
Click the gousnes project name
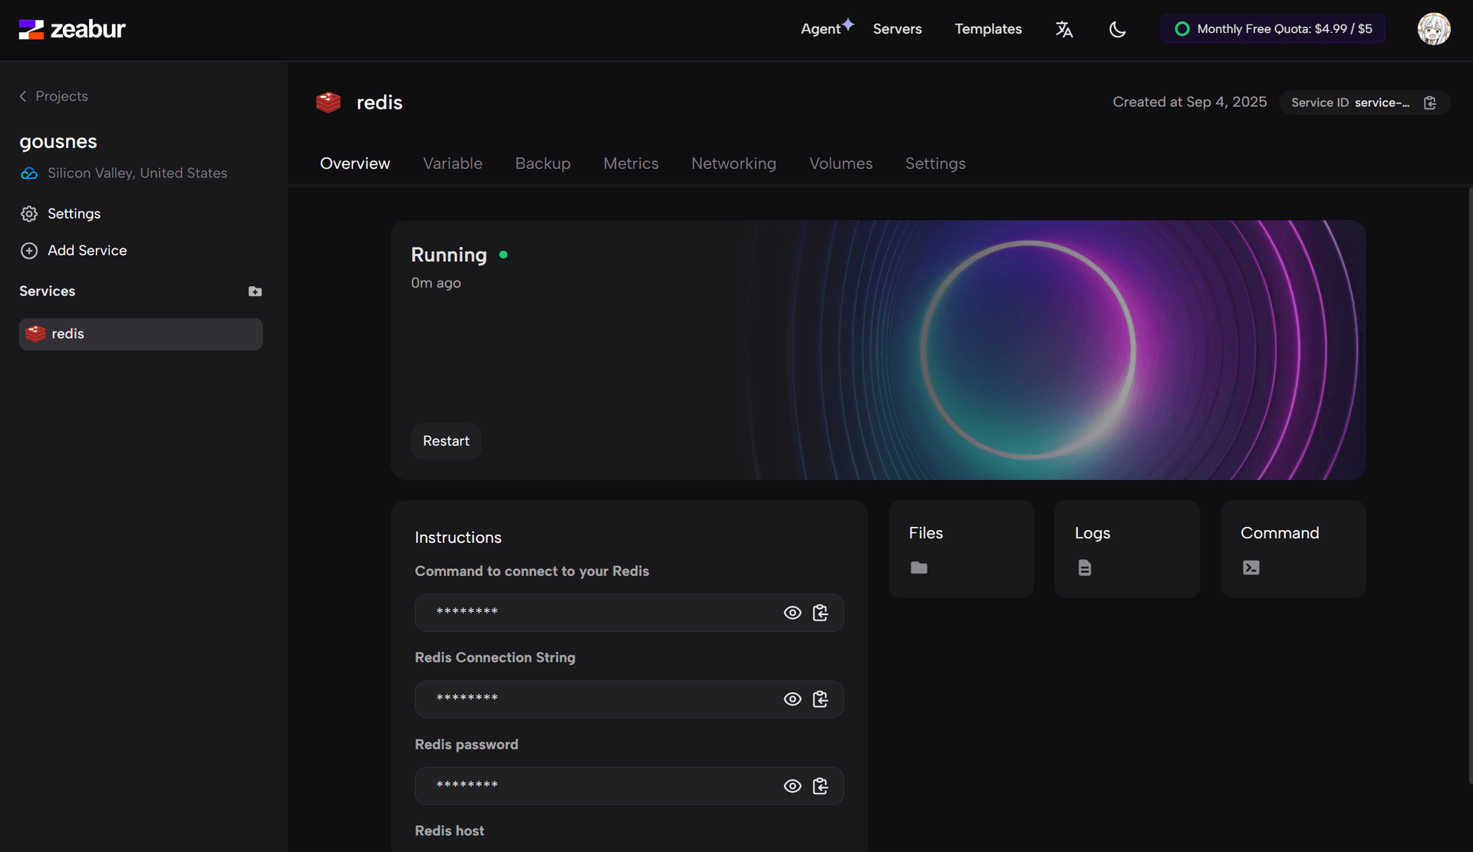pyautogui.click(x=58, y=141)
